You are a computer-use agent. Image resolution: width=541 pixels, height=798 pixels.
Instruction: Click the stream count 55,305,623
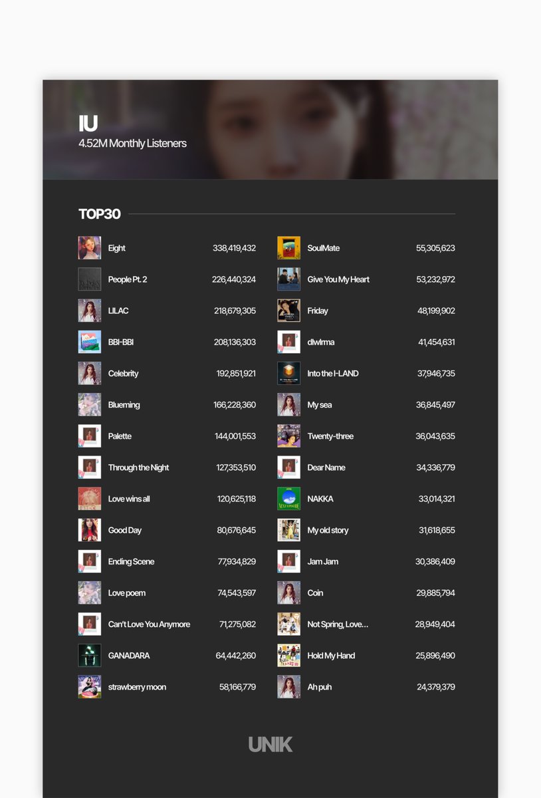pos(435,248)
